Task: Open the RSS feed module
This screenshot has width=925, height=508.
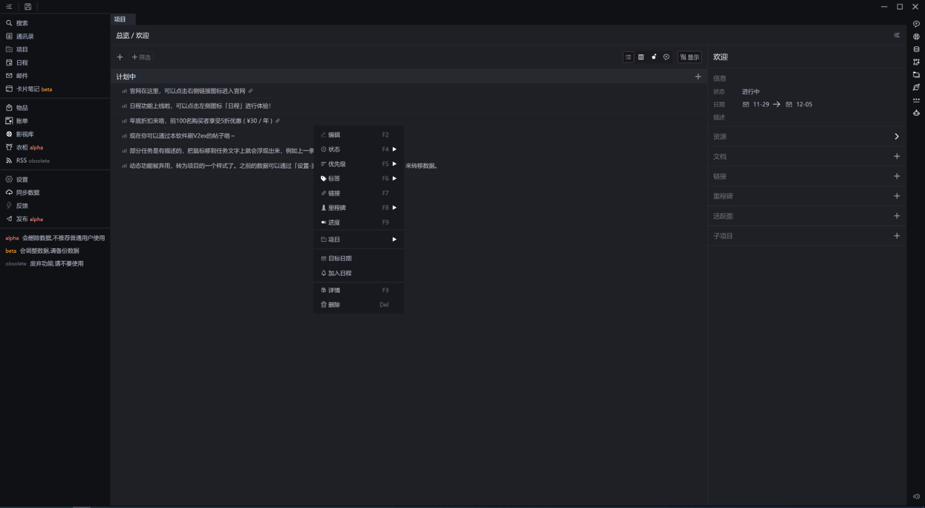Action: tap(21, 161)
